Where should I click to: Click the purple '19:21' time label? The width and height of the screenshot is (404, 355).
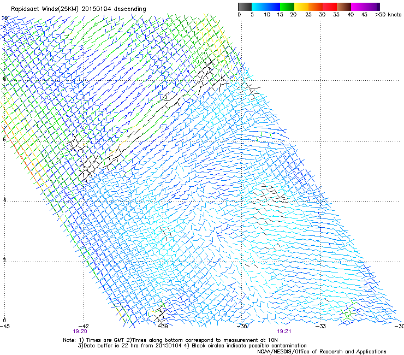pyautogui.click(x=284, y=332)
